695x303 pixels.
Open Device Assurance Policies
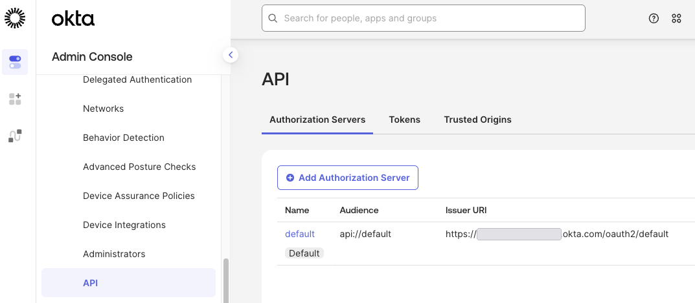point(139,196)
